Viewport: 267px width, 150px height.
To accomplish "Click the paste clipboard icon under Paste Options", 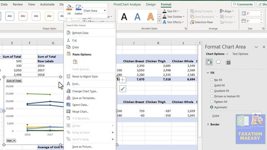I will pos(75,62).
